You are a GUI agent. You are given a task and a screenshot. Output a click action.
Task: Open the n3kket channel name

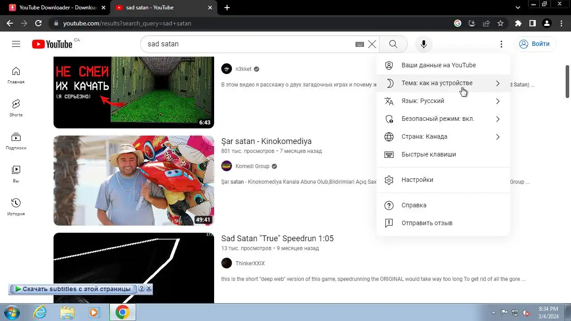click(244, 69)
